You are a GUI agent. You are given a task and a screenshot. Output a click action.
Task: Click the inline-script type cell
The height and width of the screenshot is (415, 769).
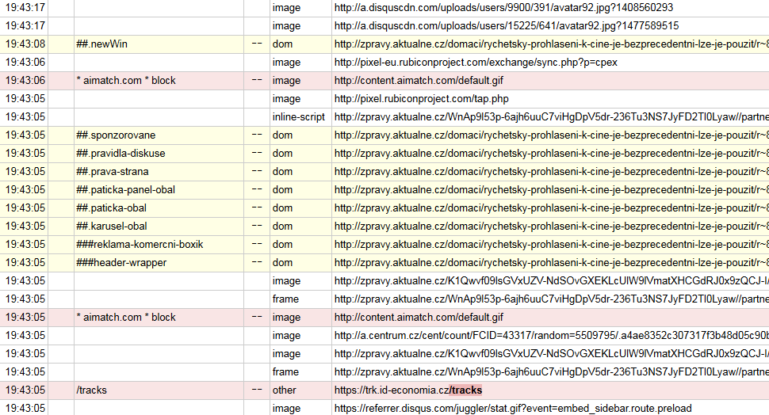coord(298,116)
